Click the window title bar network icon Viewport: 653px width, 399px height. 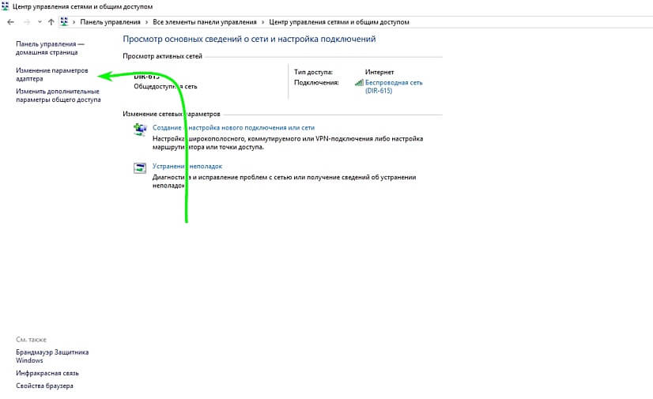7,6
